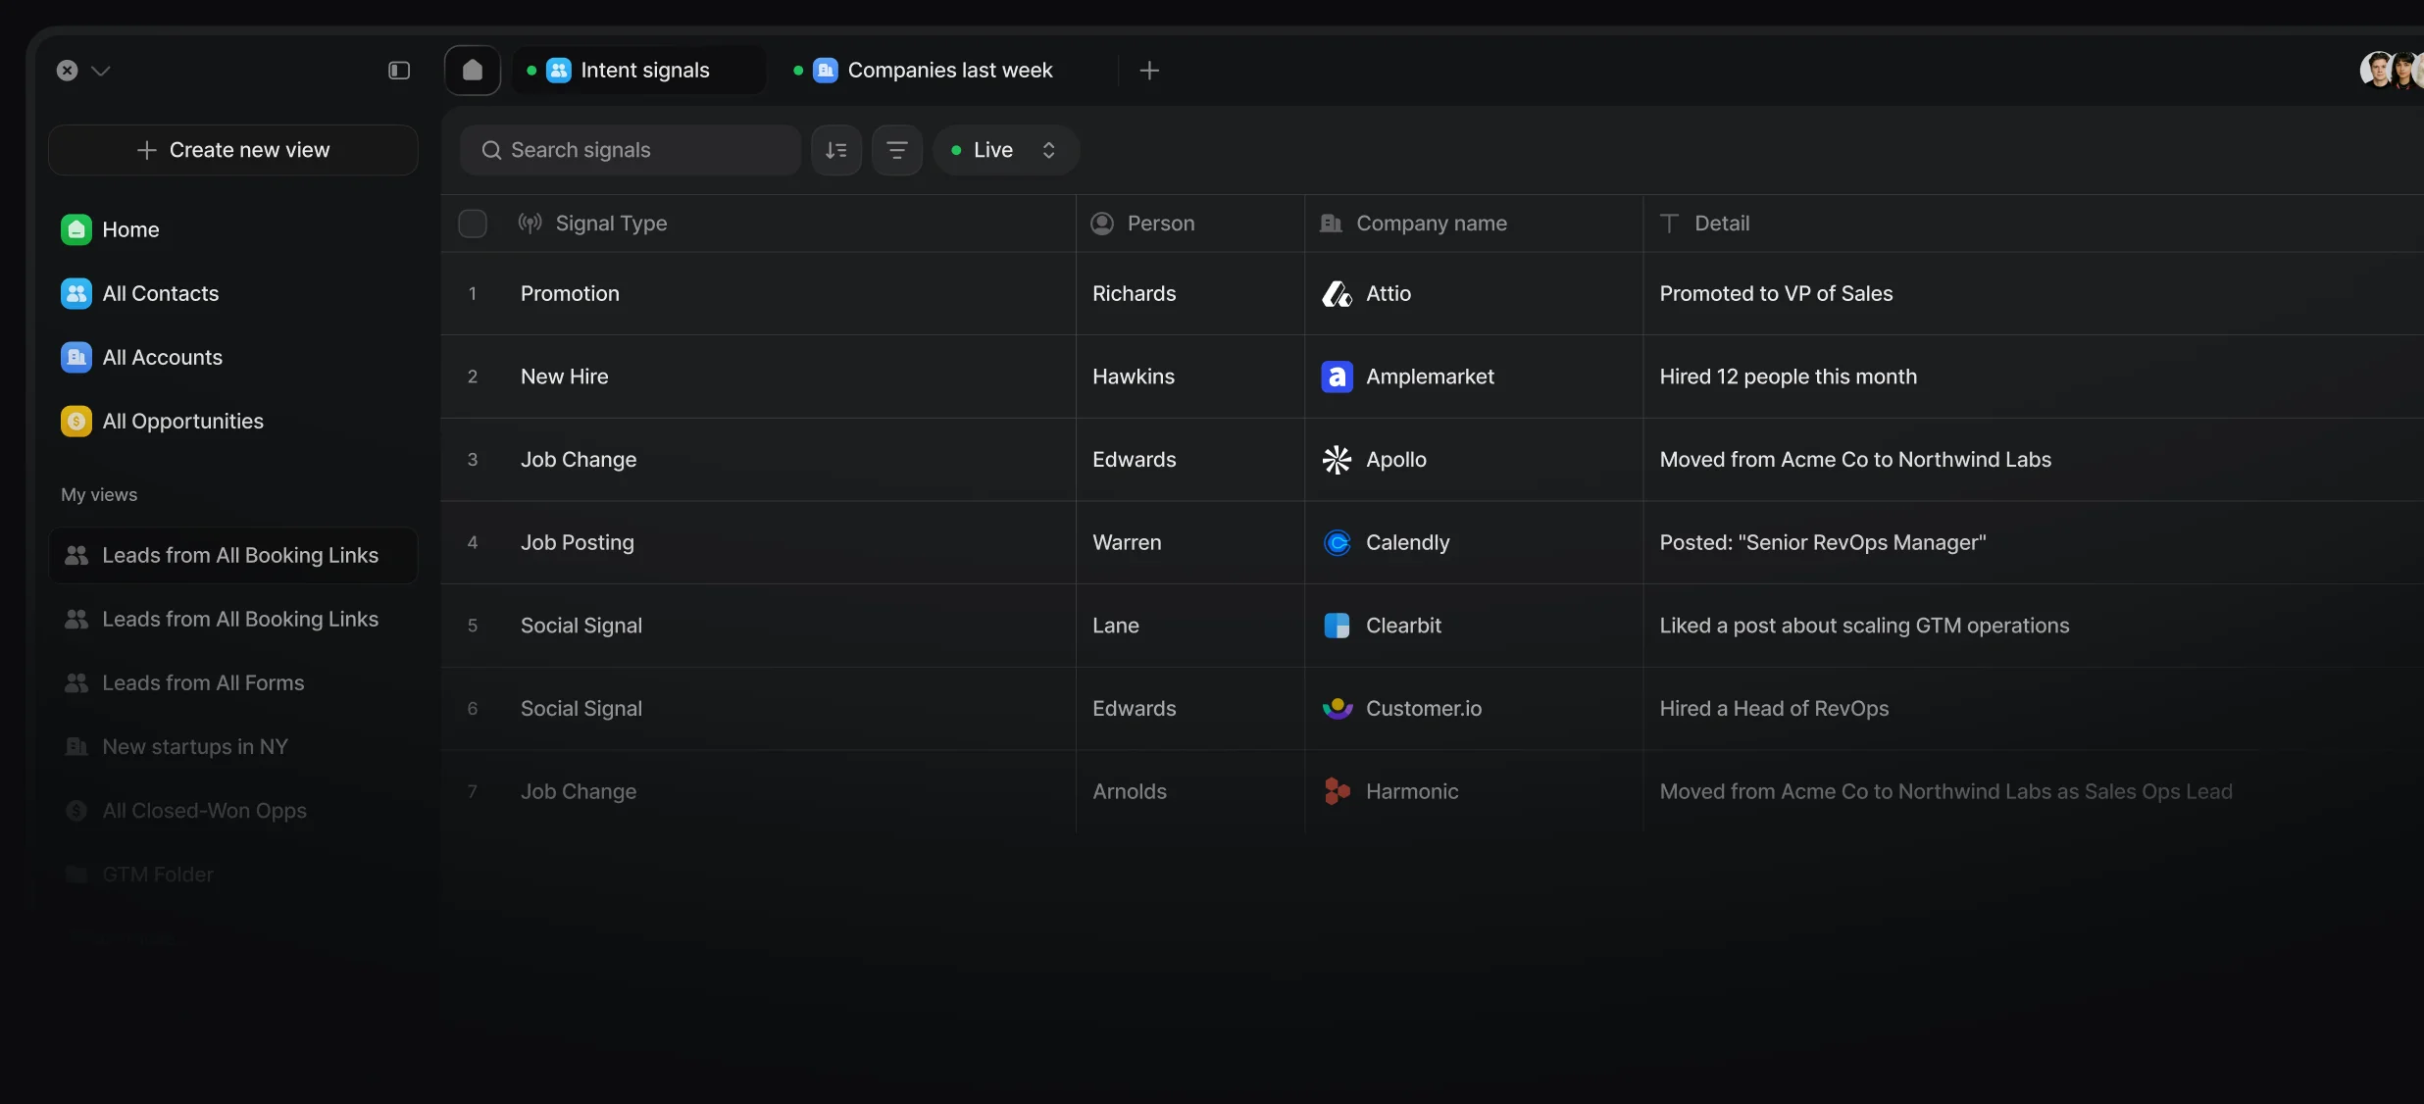
Task: Click the detail Hired a Head of RevOps
Action: click(x=1774, y=708)
